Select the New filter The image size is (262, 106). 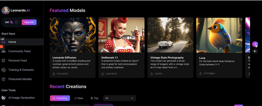point(79,98)
